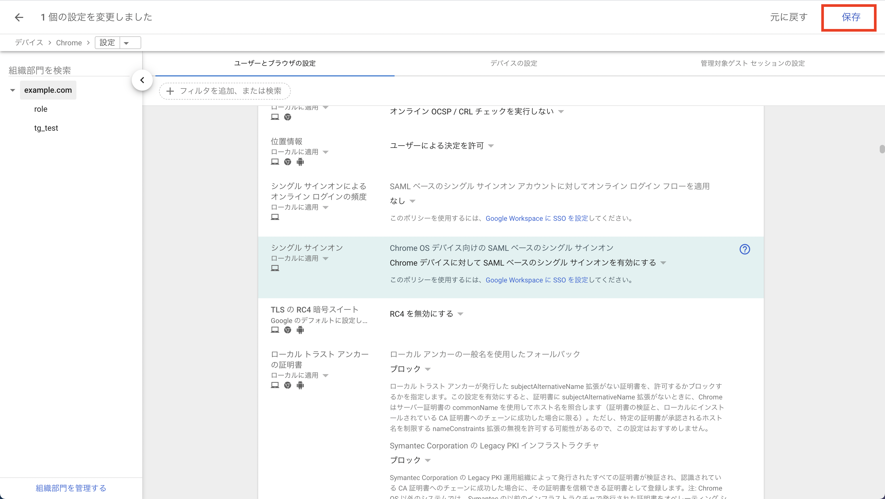The image size is (885, 499).
Task: Collapse the organization sidebar with chevron button
Action: 142,80
